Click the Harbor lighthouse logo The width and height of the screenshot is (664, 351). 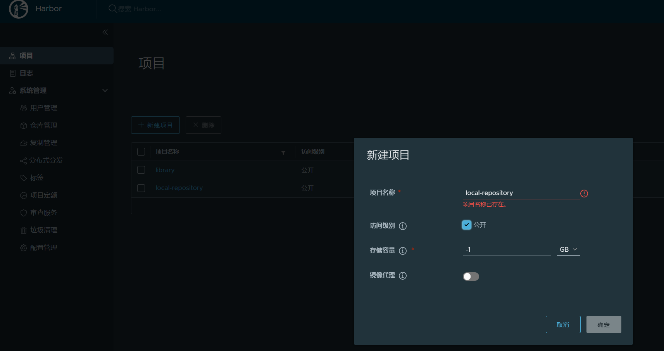click(18, 8)
